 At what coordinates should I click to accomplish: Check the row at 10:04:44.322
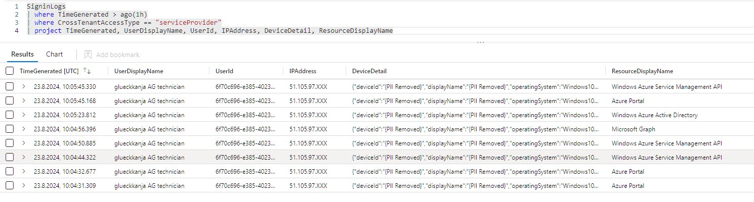[10, 157]
